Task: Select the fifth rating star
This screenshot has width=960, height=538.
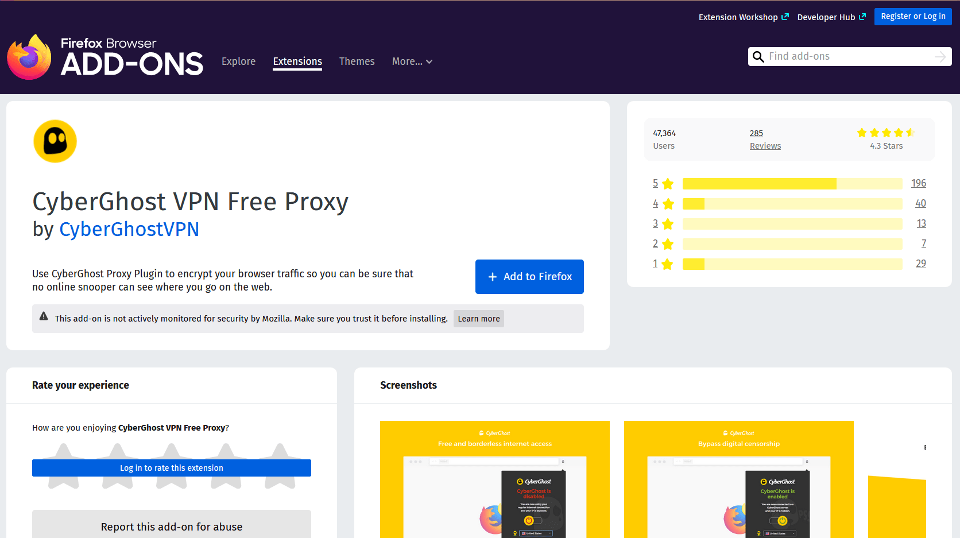Action: pos(280,466)
